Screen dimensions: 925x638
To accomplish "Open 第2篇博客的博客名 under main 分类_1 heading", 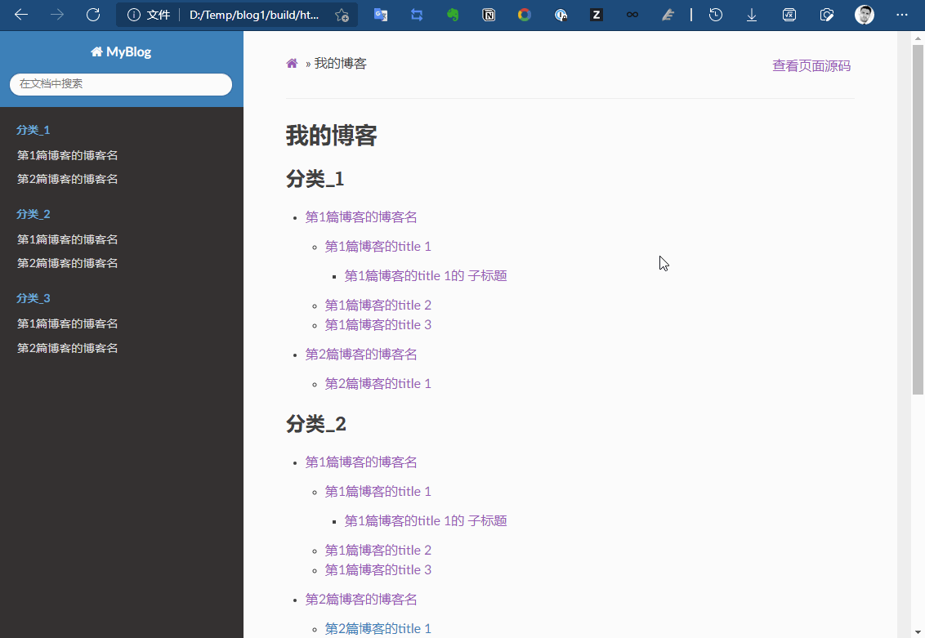I will click(x=361, y=355).
